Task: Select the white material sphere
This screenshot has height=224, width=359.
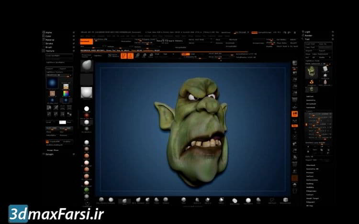Action: click(x=87, y=109)
